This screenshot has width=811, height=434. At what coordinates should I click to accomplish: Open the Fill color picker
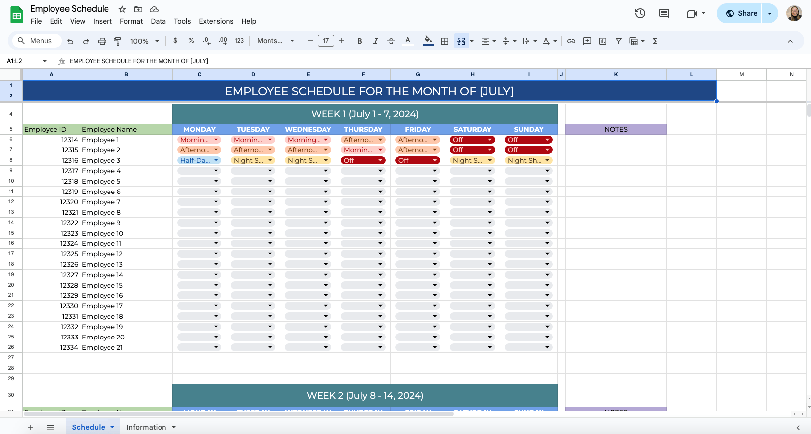[429, 41]
